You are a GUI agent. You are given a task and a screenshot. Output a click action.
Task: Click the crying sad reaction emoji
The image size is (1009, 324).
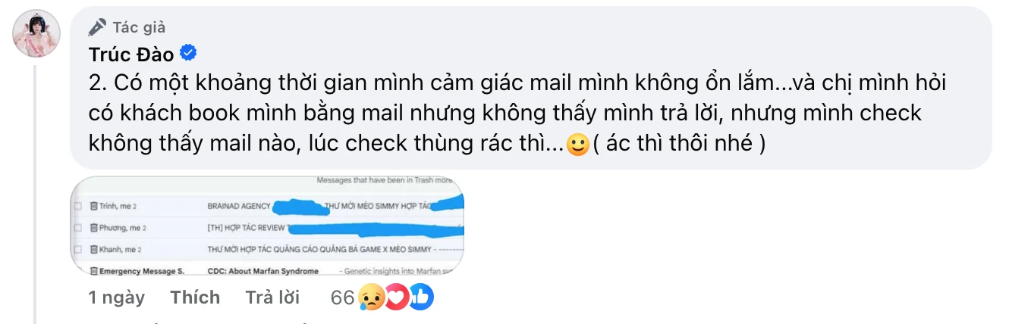(371, 298)
